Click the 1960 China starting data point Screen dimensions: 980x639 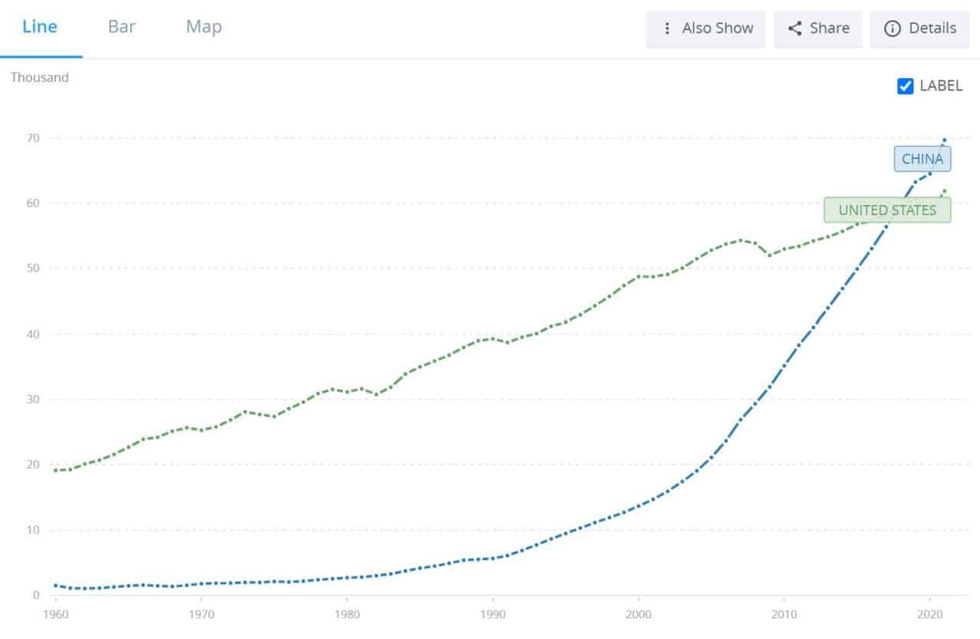point(55,585)
